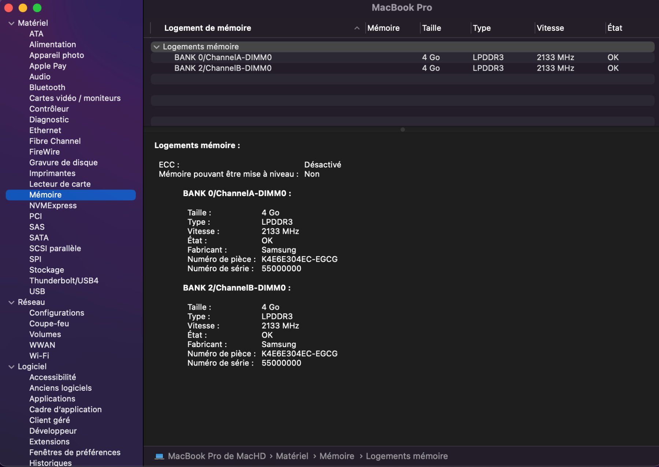Click the MacBook Pro laptop icon in path bar
The width and height of the screenshot is (659, 467).
[159, 456]
